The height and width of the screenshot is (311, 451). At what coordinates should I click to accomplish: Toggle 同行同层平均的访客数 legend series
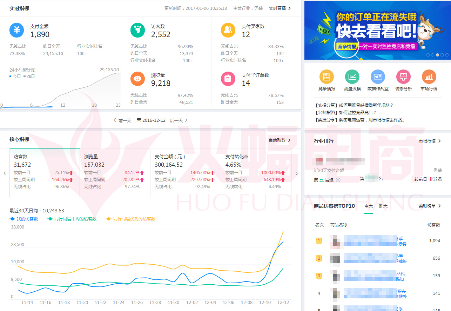pos(72,219)
